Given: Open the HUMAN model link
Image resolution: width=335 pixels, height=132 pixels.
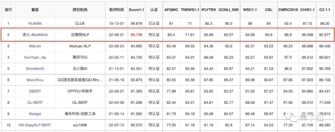Looking at the screenshot, I should [35, 23].
